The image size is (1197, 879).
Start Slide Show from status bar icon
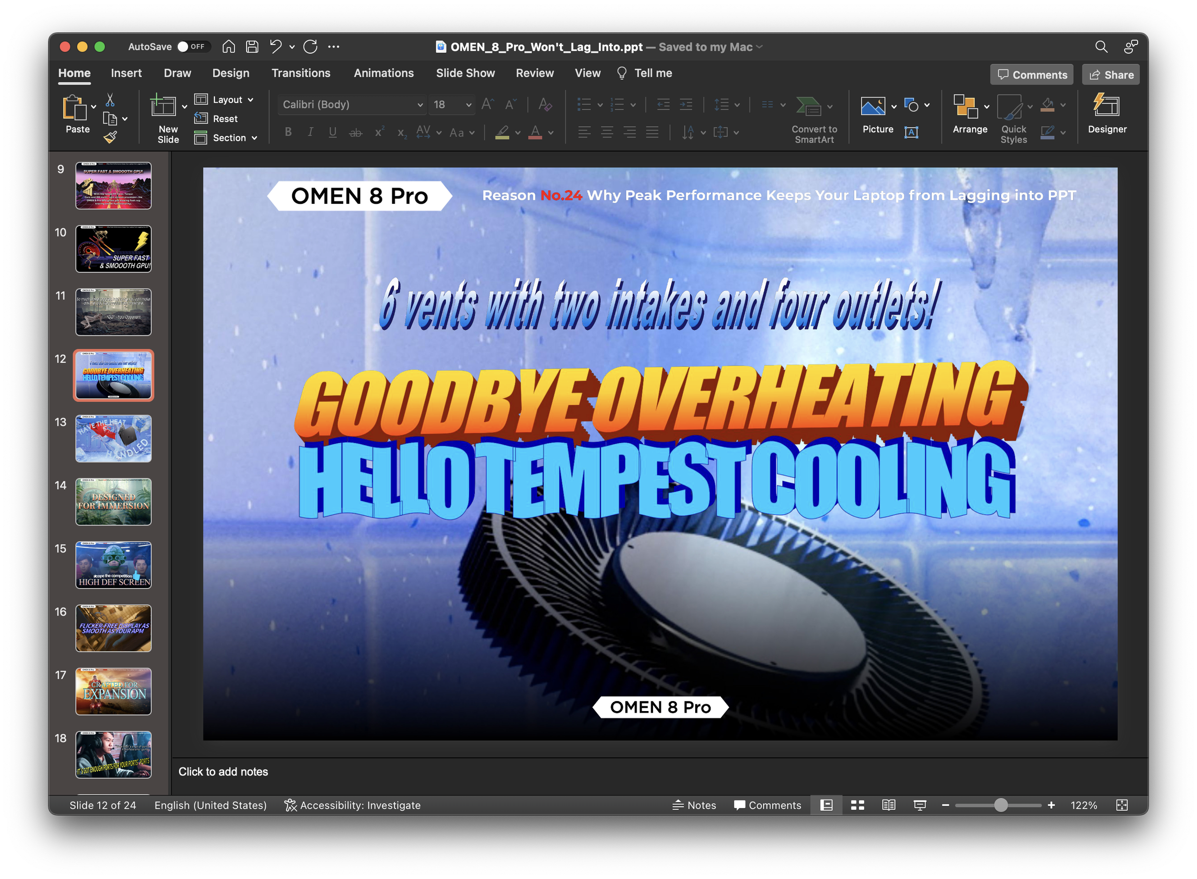tap(920, 805)
